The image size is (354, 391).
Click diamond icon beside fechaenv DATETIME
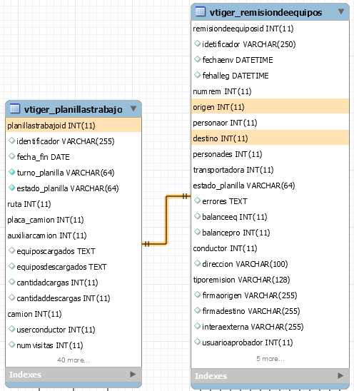tap(197, 59)
